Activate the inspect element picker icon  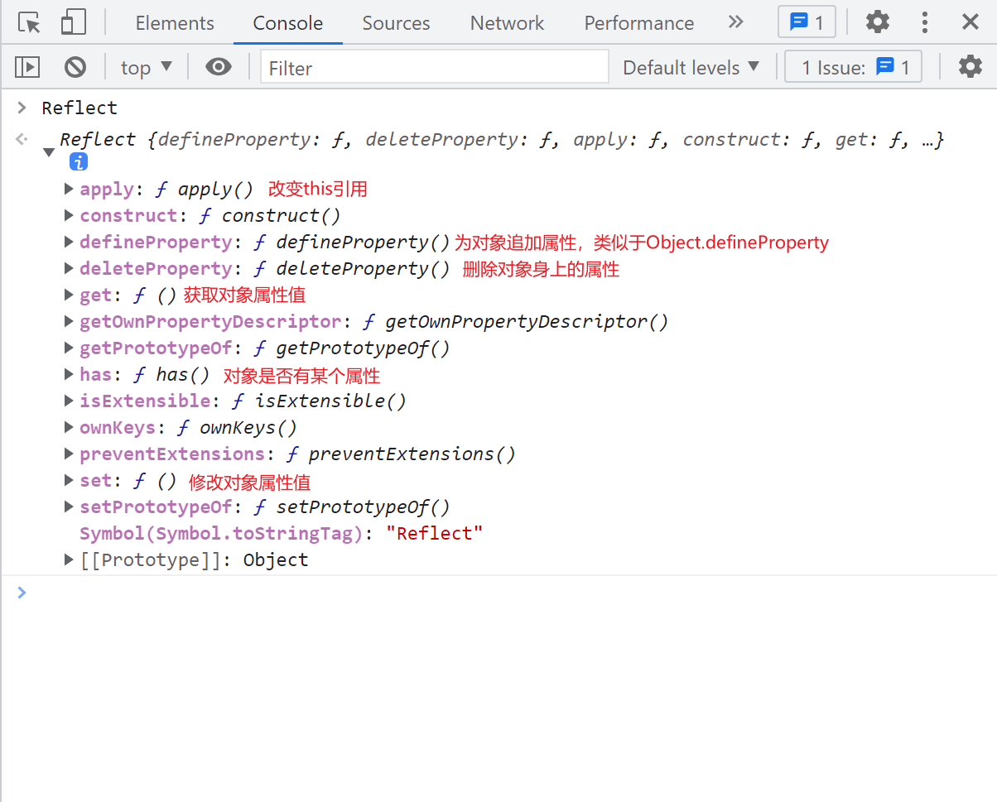click(29, 22)
